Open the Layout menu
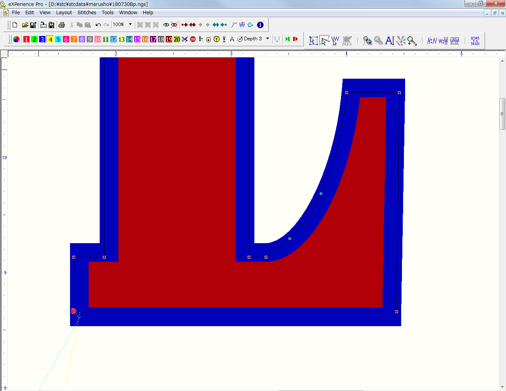Image resolution: width=506 pixels, height=391 pixels. (x=64, y=13)
